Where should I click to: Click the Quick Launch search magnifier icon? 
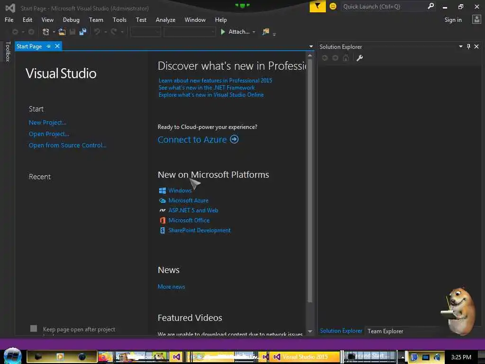431,6
